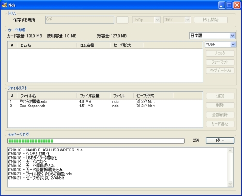The height and width of the screenshot is (196, 242).
Task: Click the ロム名 column header
Action: (x=47, y=45)
